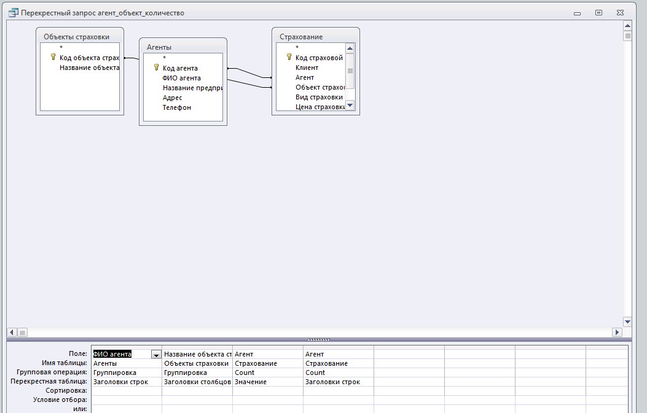647x413 pixels.
Task: Select the Значение cell in the crosstab row
Action: point(267,382)
